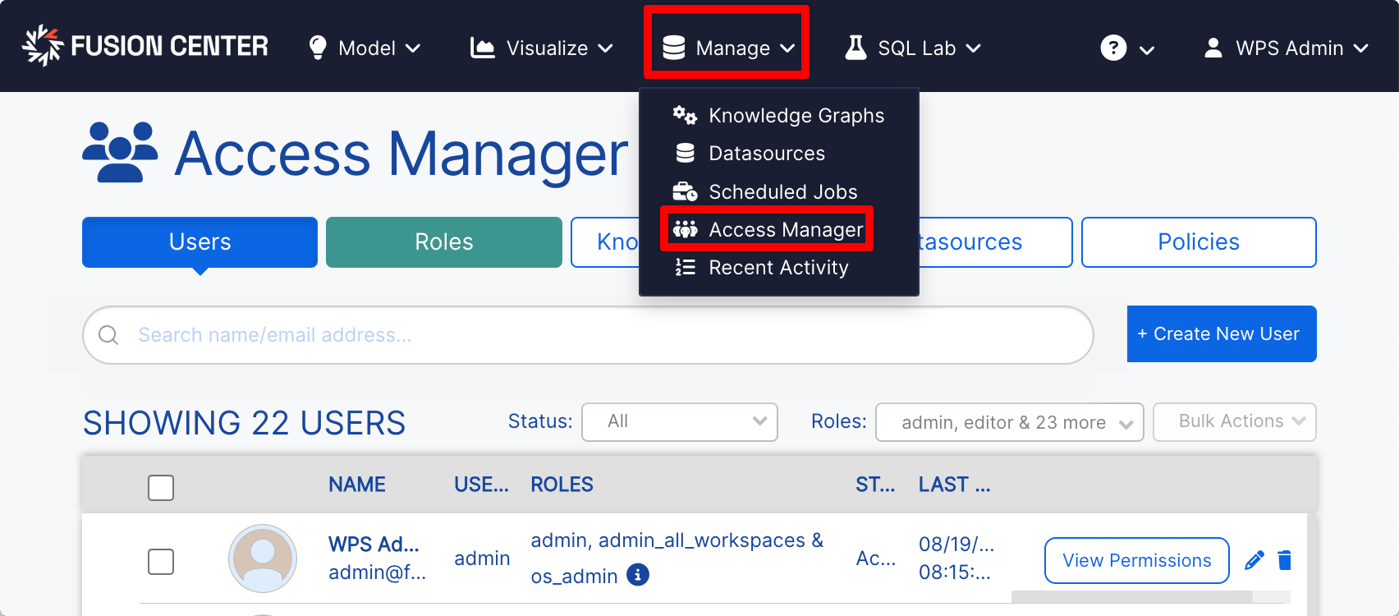Select Datasources from the Manage menu
This screenshot has width=1399, height=616.
(766, 154)
